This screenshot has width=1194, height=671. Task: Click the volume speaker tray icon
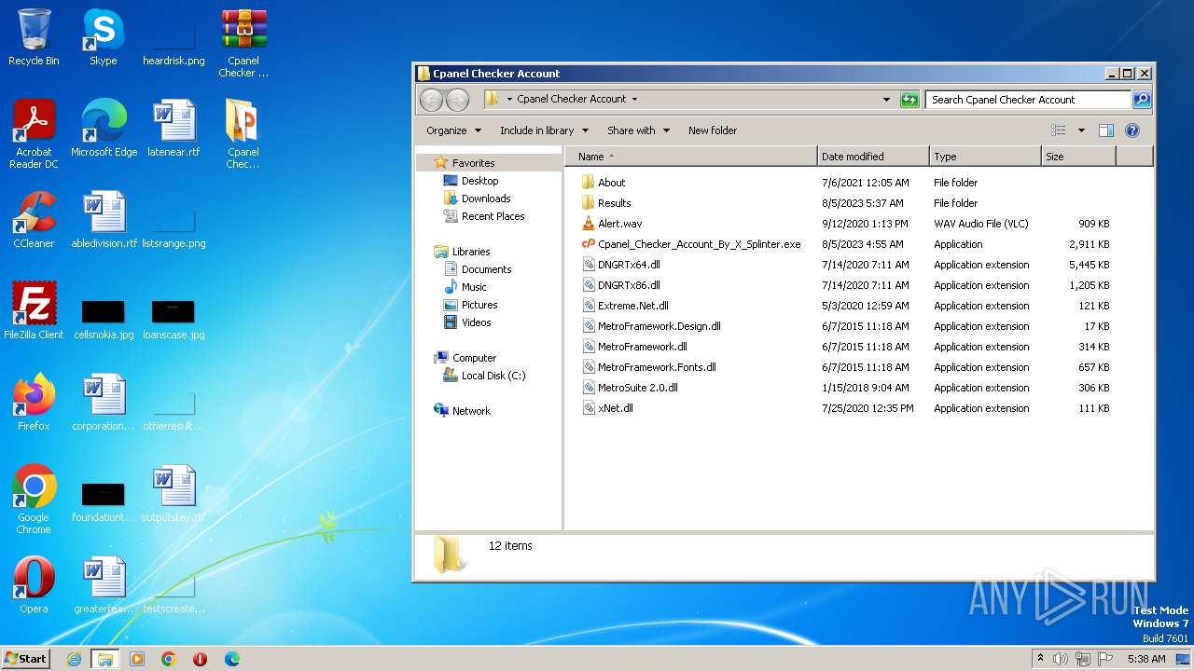[x=1060, y=659]
